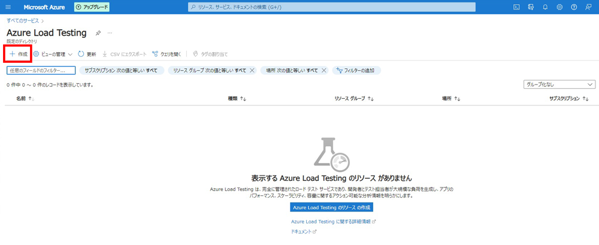Remove the リソース グループ filter

click(252, 70)
